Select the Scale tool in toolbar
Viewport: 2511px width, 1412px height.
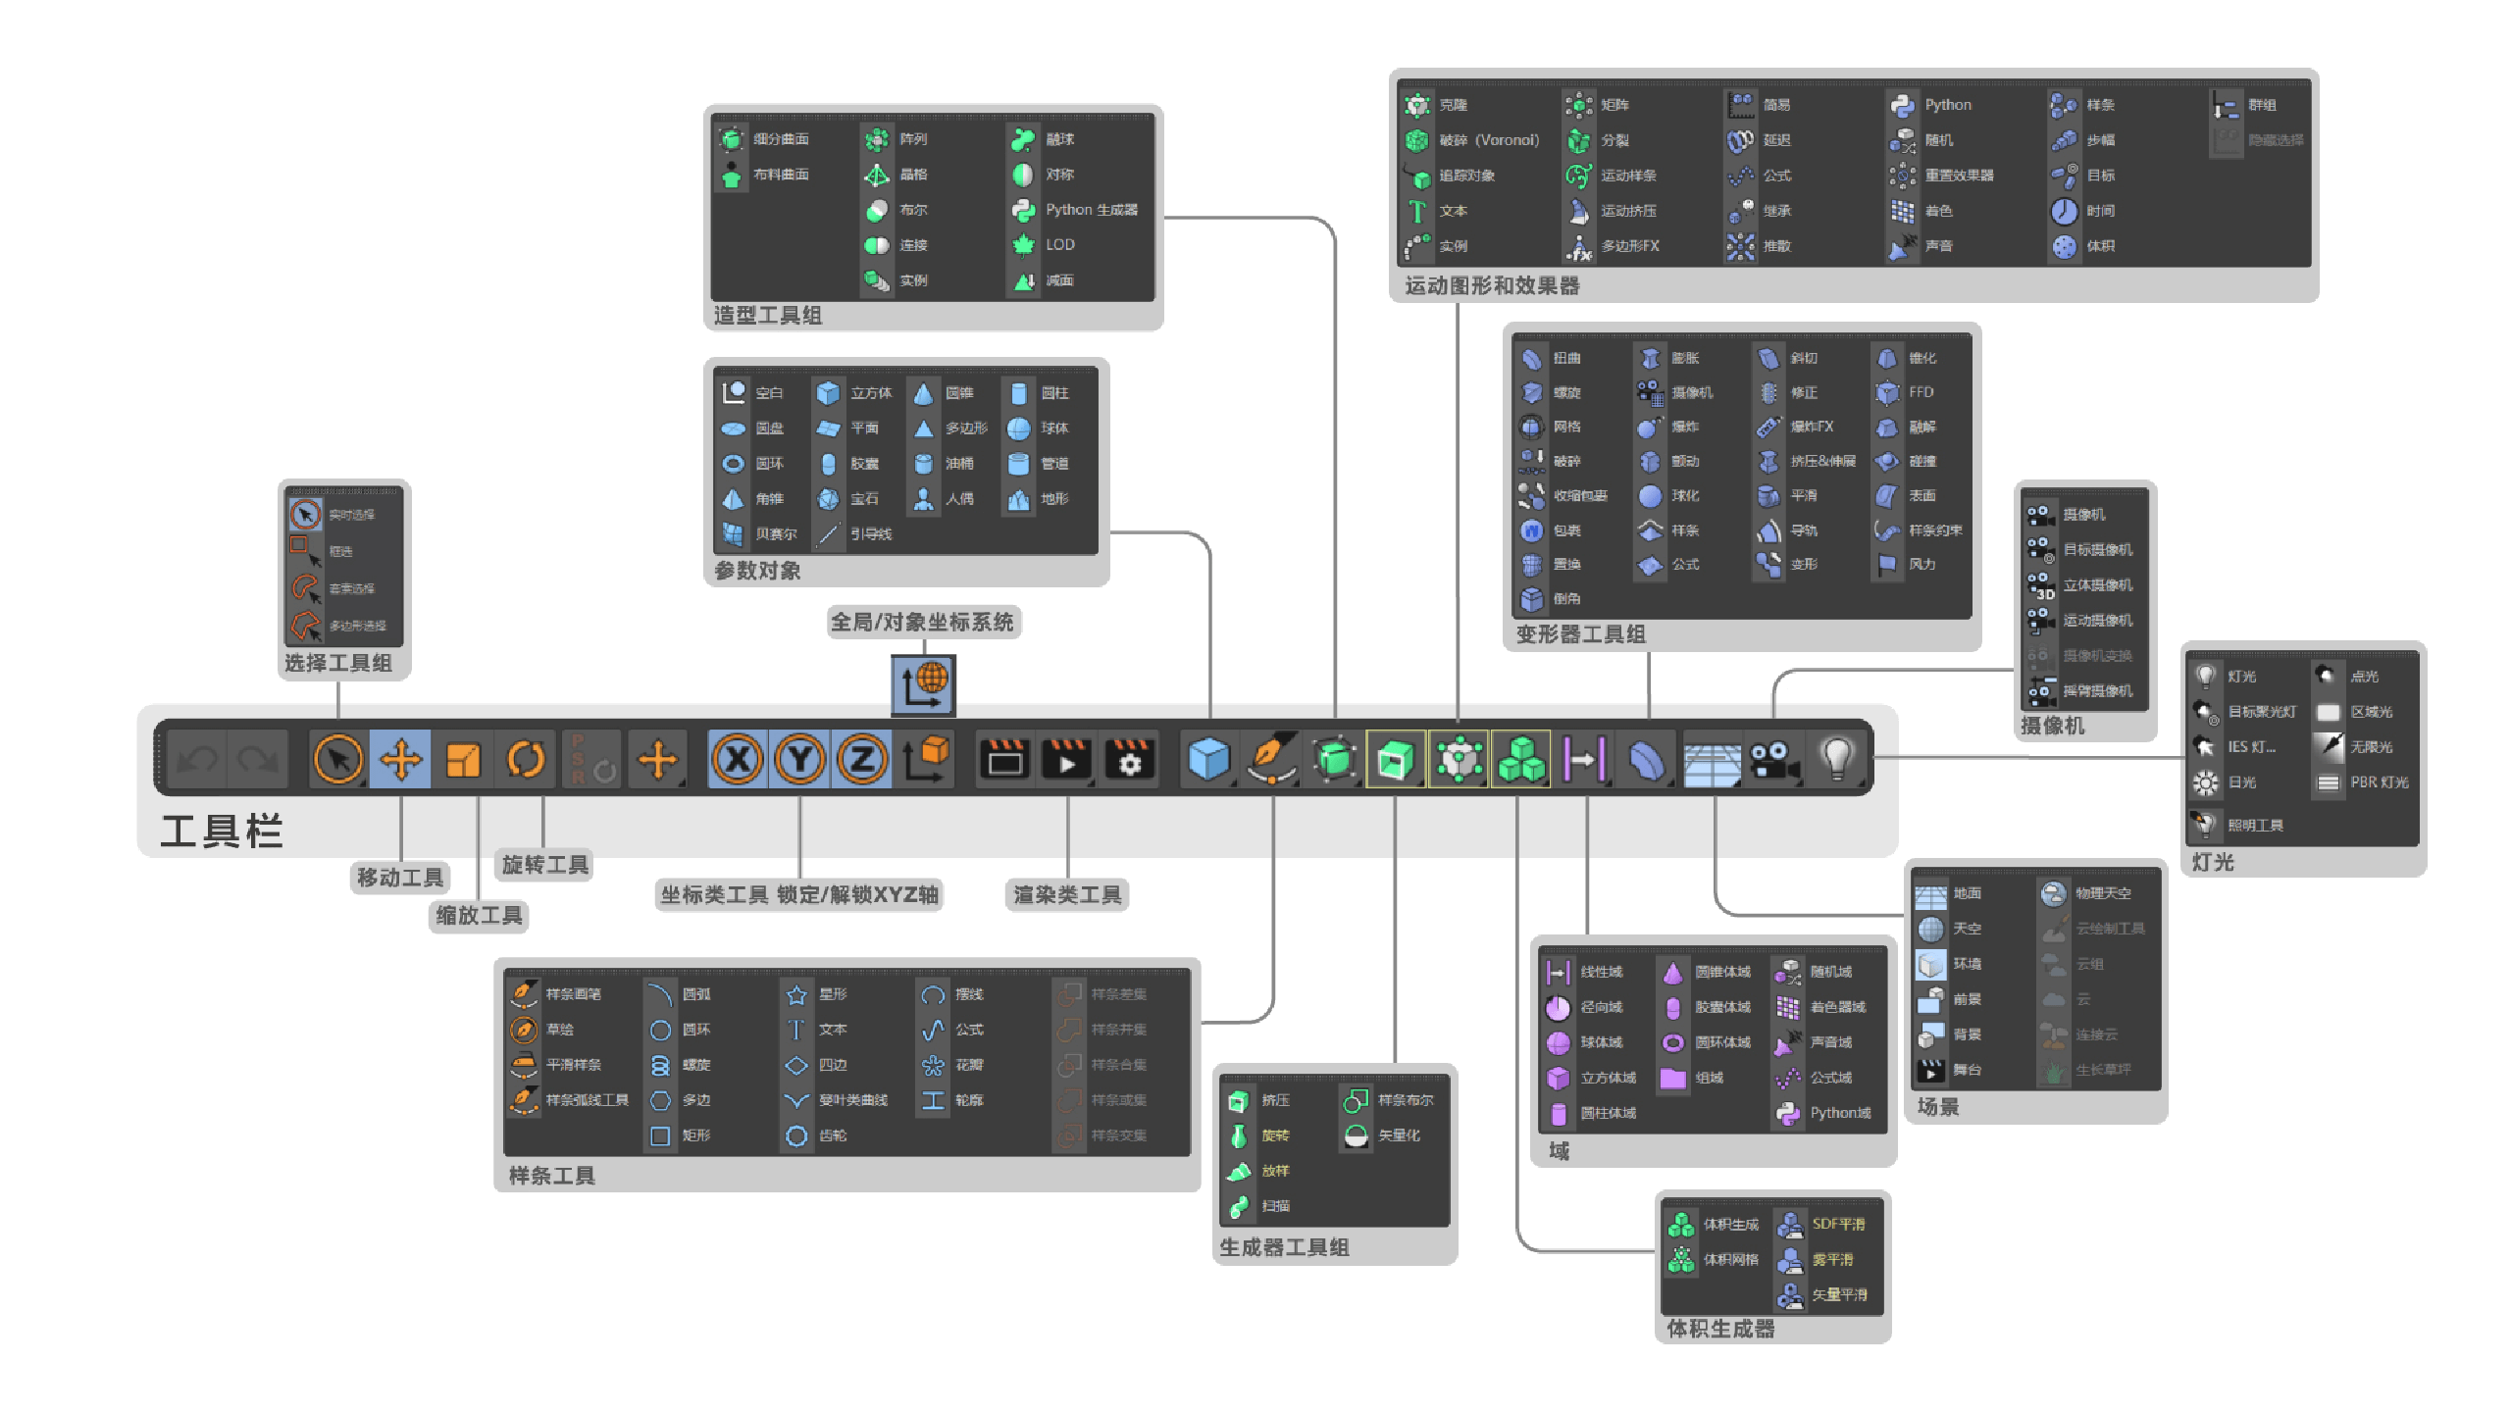463,759
